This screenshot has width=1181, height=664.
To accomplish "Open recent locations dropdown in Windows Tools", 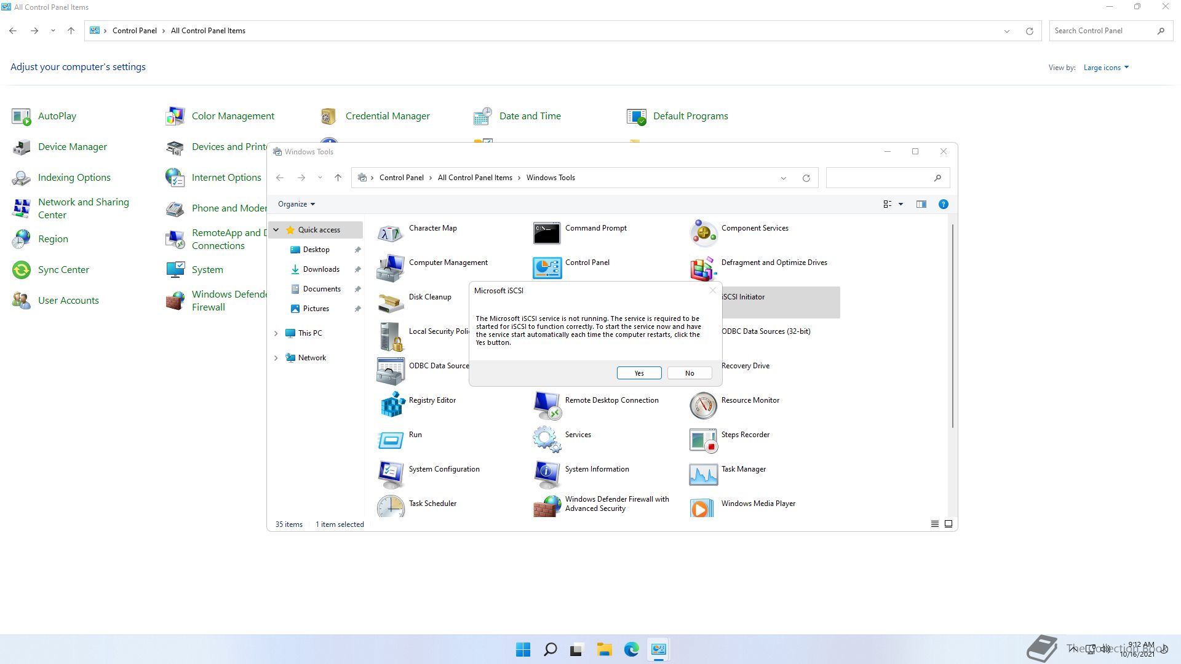I will tap(320, 178).
